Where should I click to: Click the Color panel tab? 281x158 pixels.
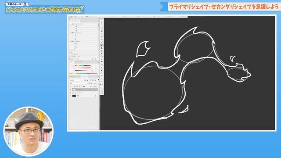click(x=72, y=62)
